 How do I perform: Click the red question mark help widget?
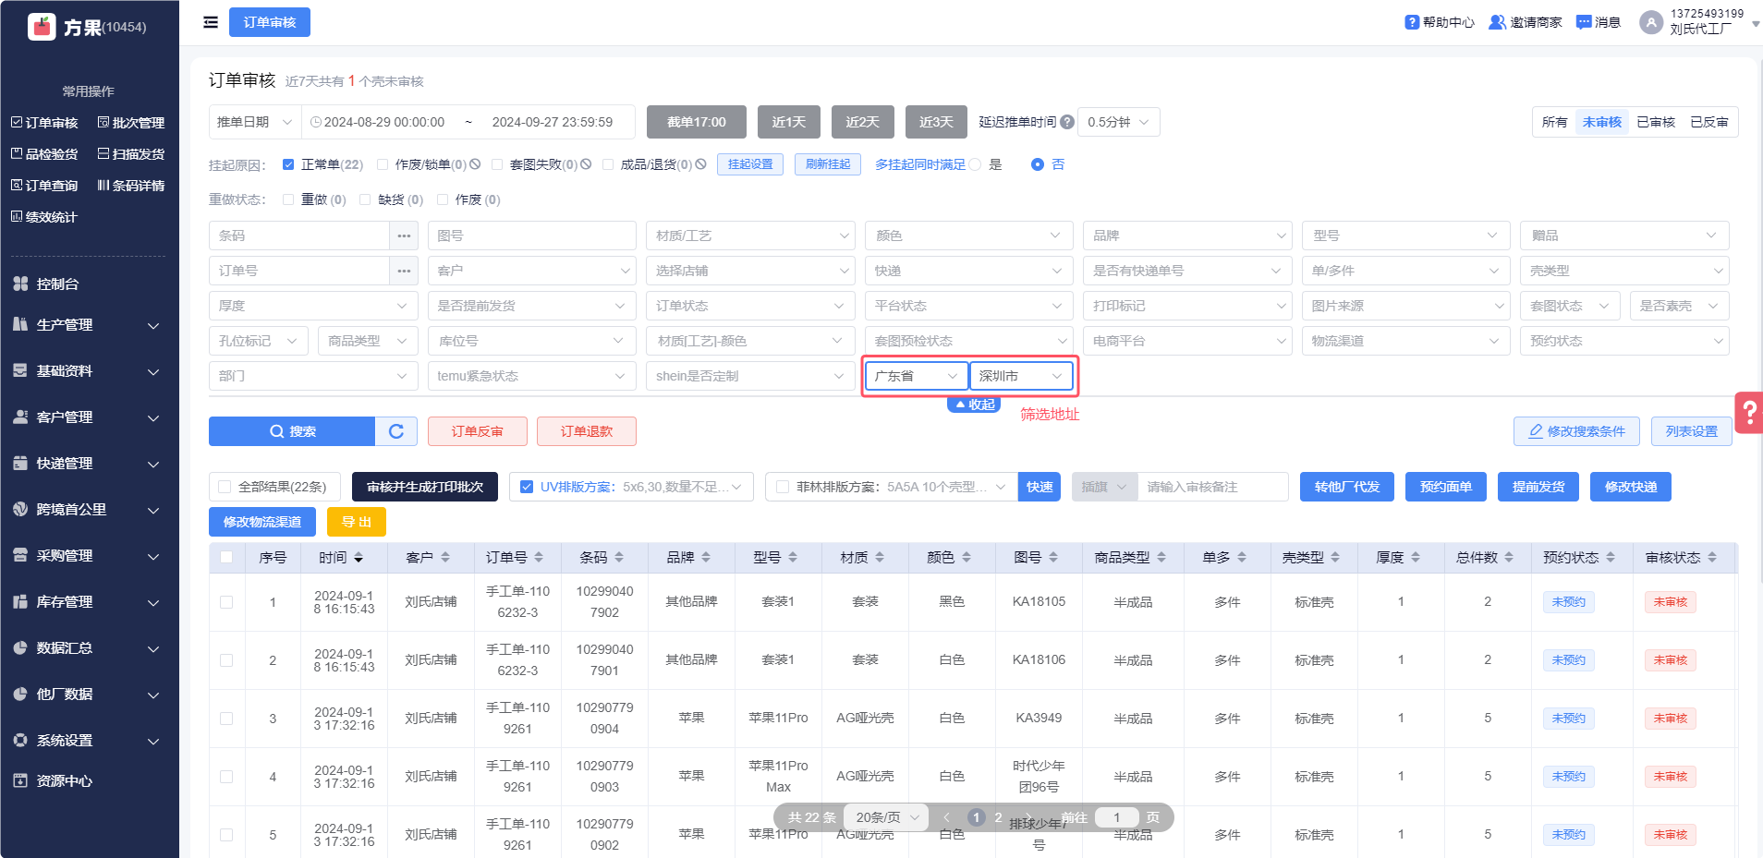tap(1749, 413)
